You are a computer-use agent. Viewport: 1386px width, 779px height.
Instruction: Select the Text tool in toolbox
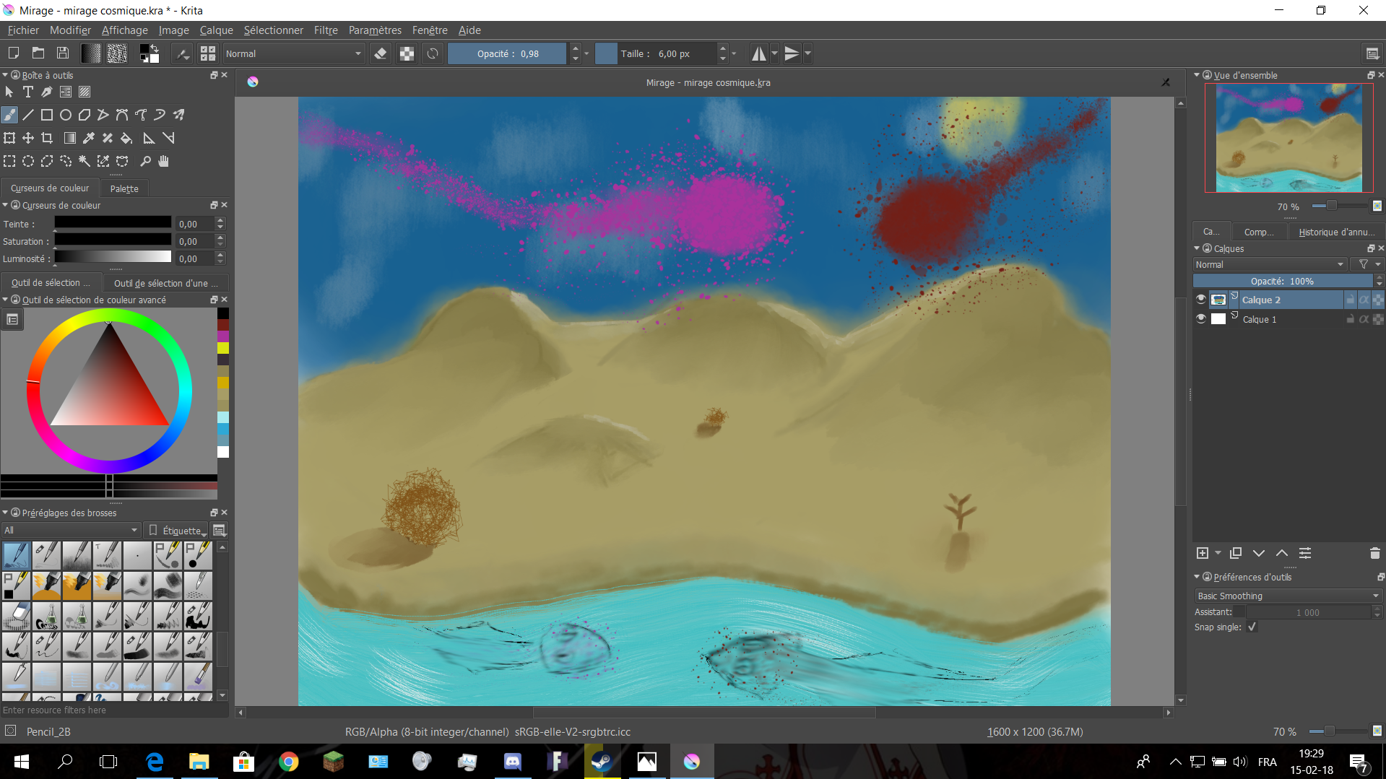pos(28,92)
